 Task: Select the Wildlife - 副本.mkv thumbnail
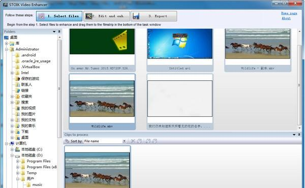point(258,50)
